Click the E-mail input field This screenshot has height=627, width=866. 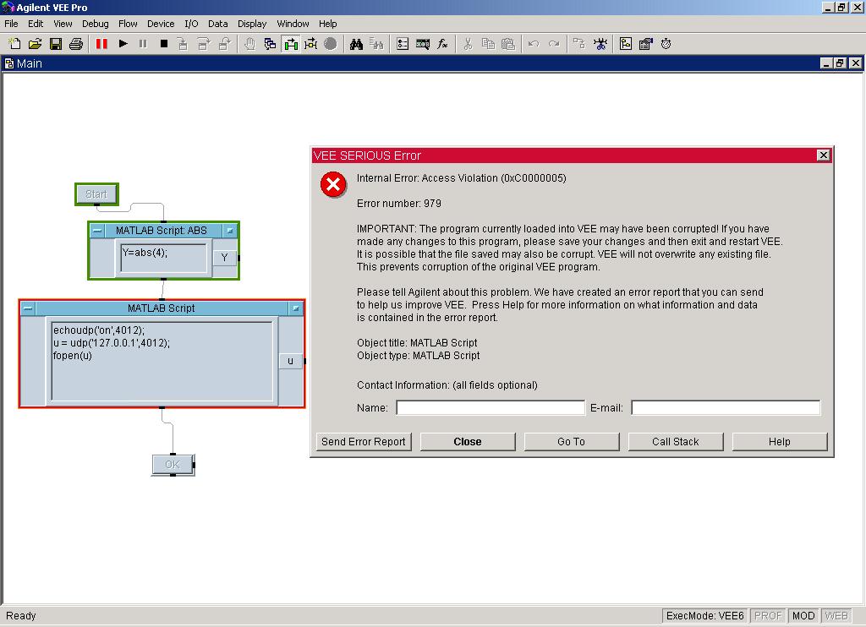(725, 408)
